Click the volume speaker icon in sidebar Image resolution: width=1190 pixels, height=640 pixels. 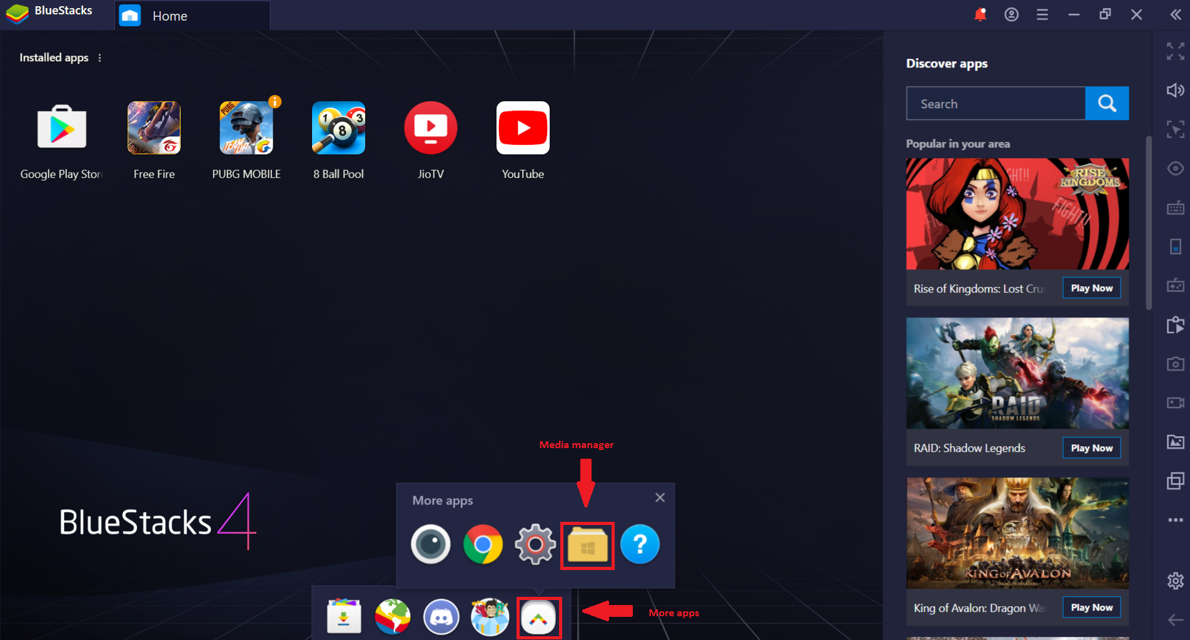[x=1176, y=90]
